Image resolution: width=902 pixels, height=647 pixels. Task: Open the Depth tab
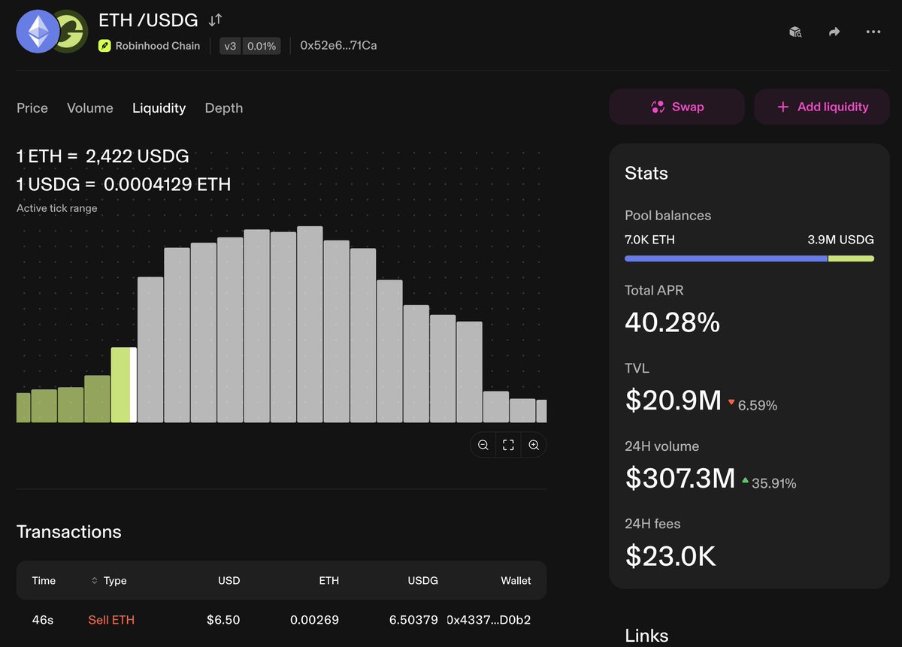click(224, 108)
